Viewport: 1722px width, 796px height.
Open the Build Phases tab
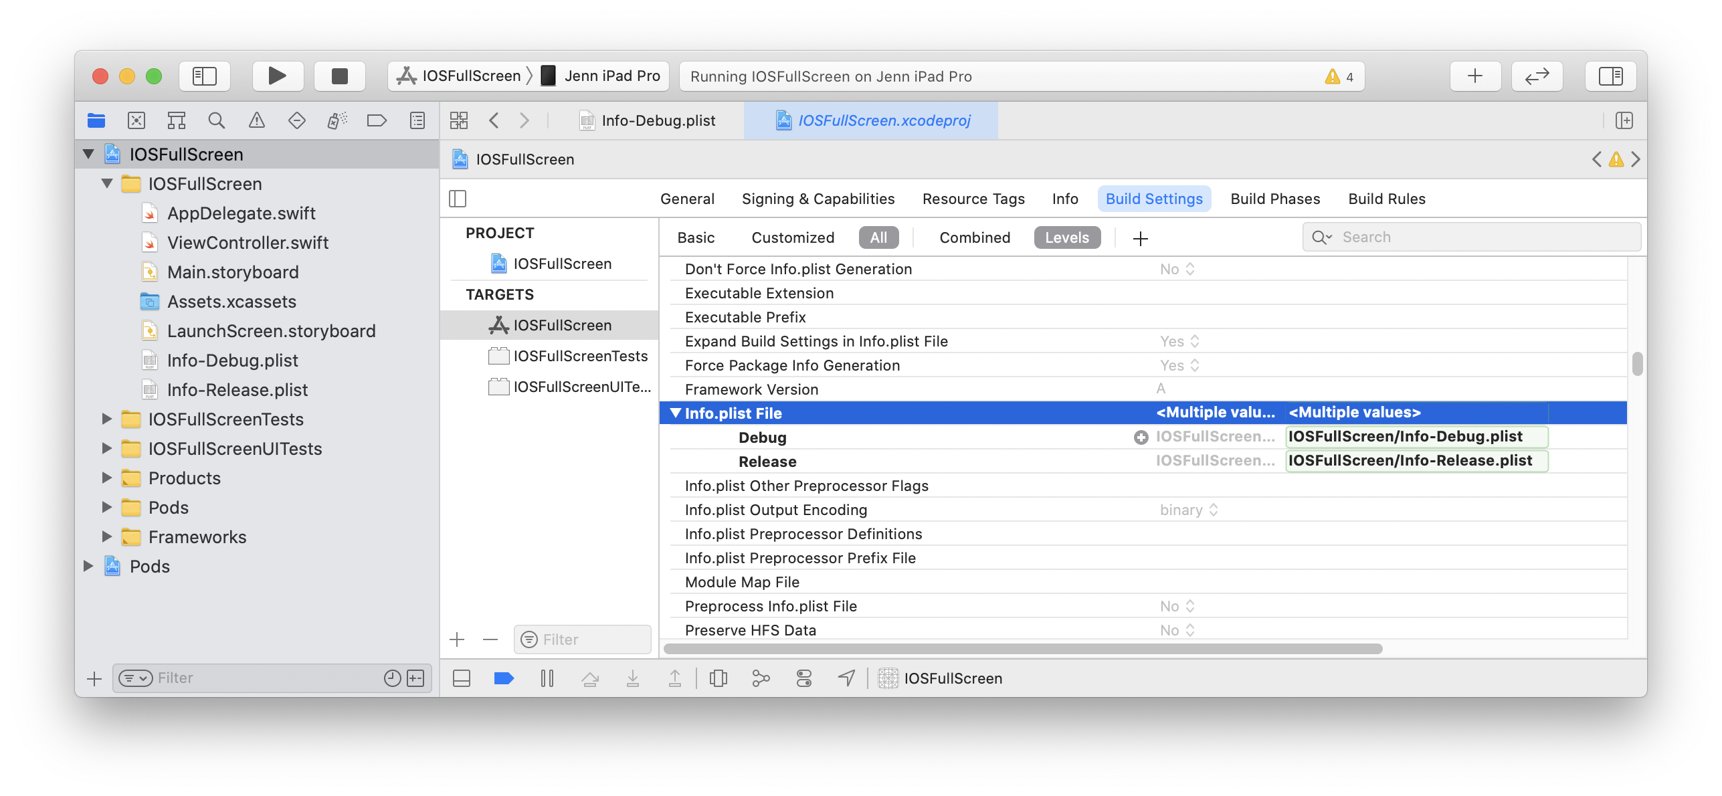tap(1274, 198)
